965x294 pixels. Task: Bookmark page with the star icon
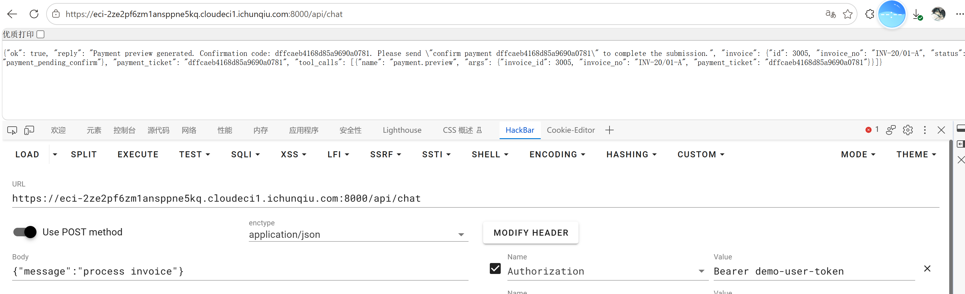[x=847, y=14]
